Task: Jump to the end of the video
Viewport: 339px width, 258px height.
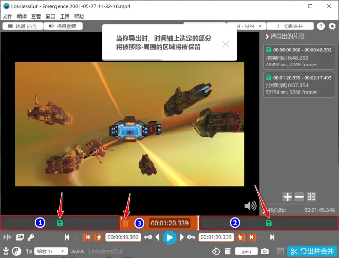Action: 272,237
